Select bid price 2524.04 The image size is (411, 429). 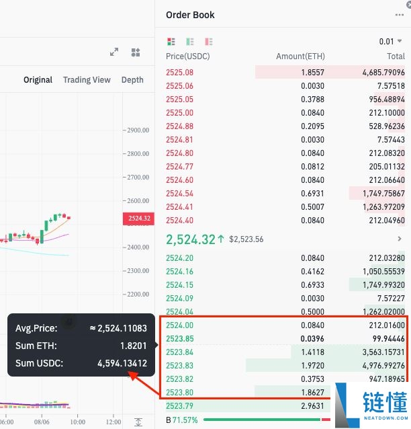(179, 311)
